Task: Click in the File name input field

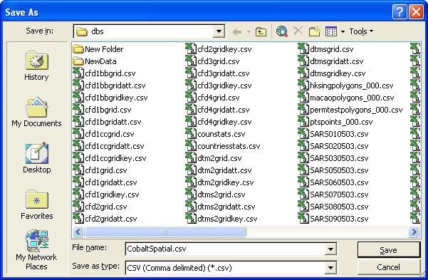Action: click(226, 249)
